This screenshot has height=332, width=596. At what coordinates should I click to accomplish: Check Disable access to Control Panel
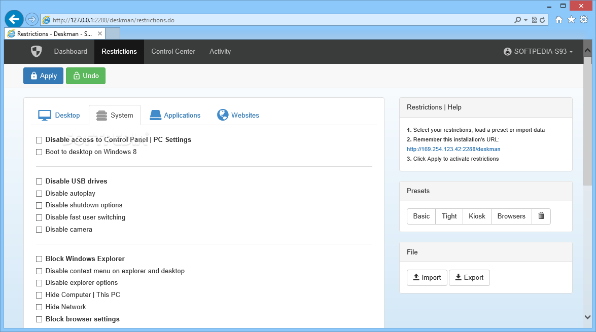[x=39, y=140]
